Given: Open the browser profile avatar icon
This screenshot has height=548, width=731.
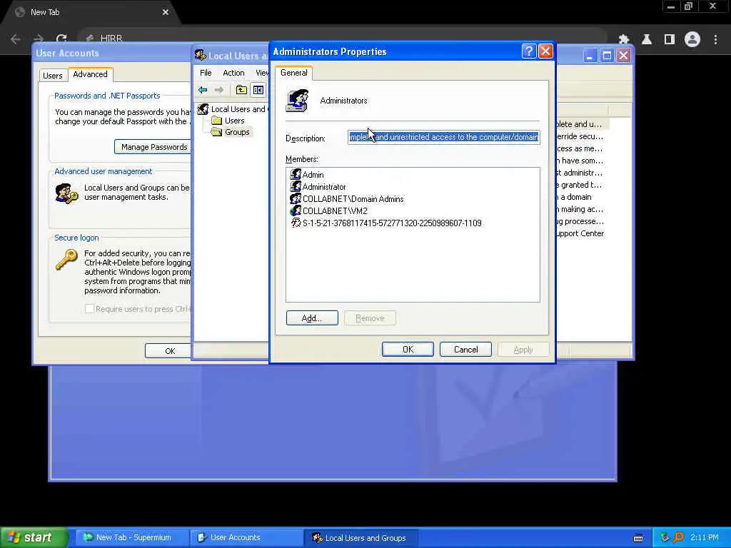Looking at the screenshot, I should tap(692, 40).
